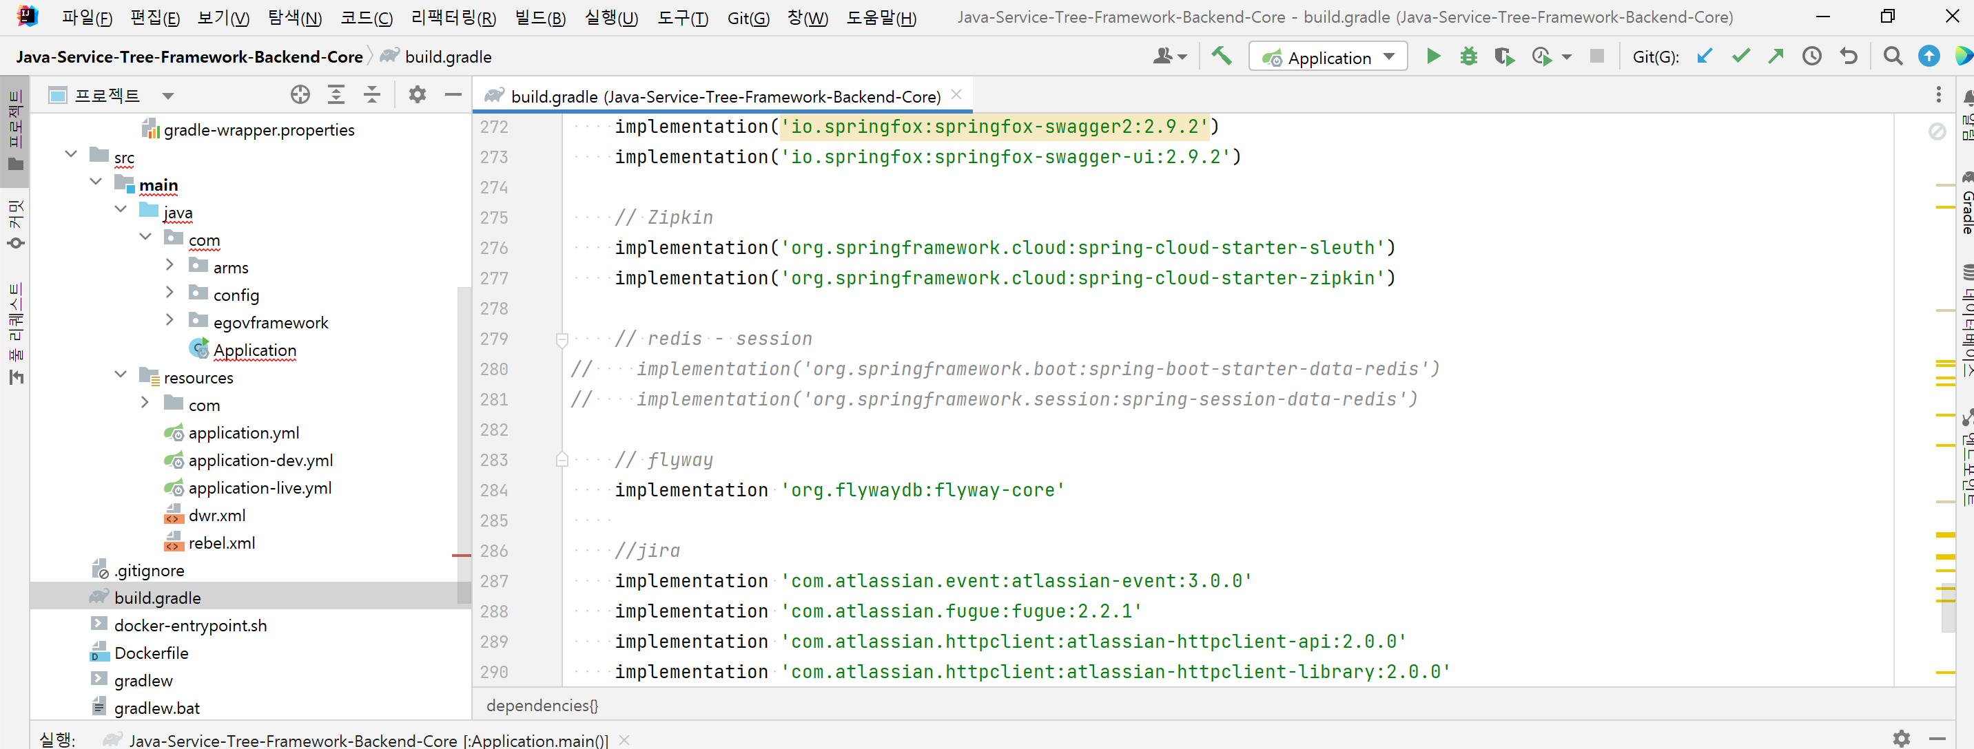Click project name breadcrumb

189,56
